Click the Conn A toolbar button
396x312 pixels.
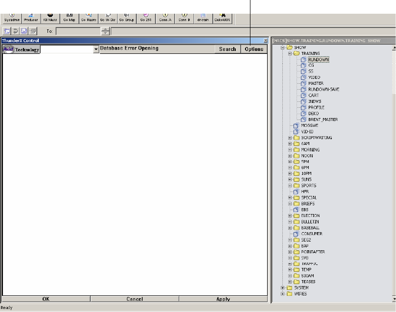[x=165, y=19]
